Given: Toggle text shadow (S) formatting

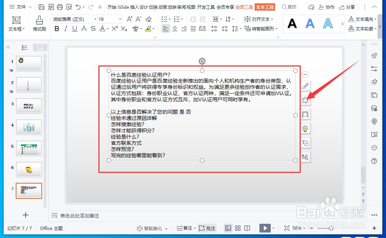Looking at the screenshot, I should click(x=93, y=29).
